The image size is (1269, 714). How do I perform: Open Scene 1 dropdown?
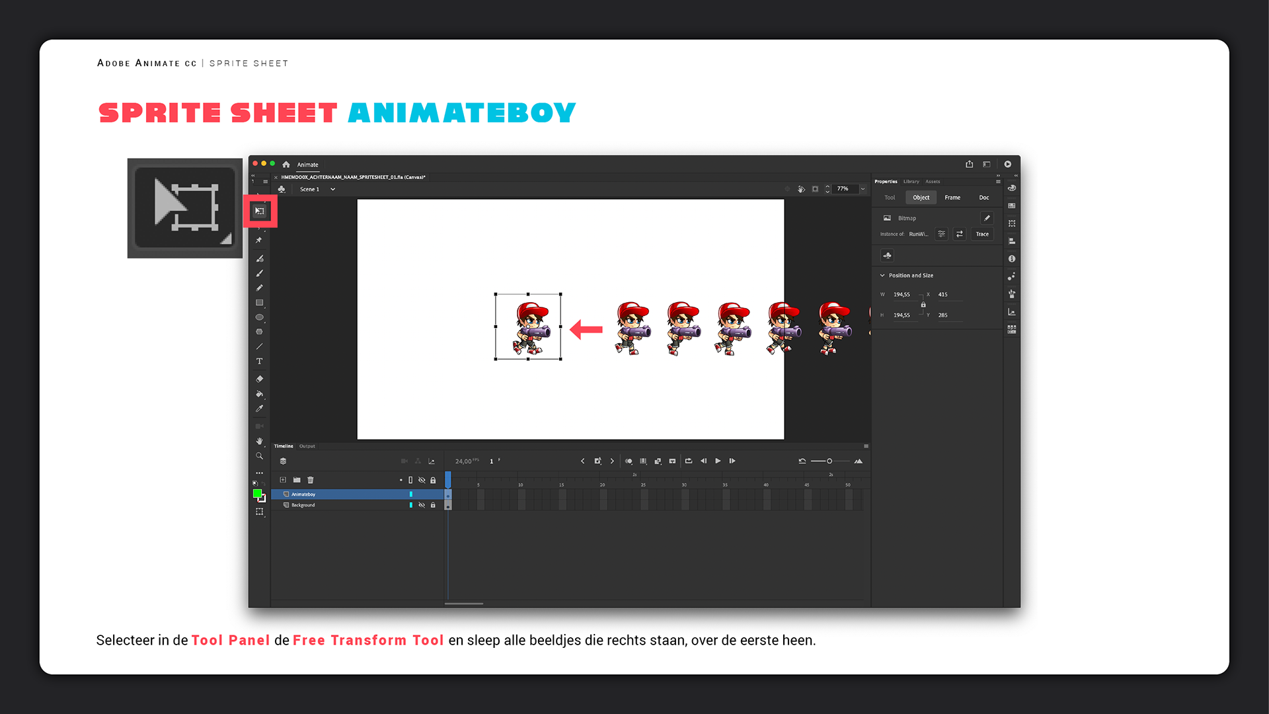[x=332, y=189]
